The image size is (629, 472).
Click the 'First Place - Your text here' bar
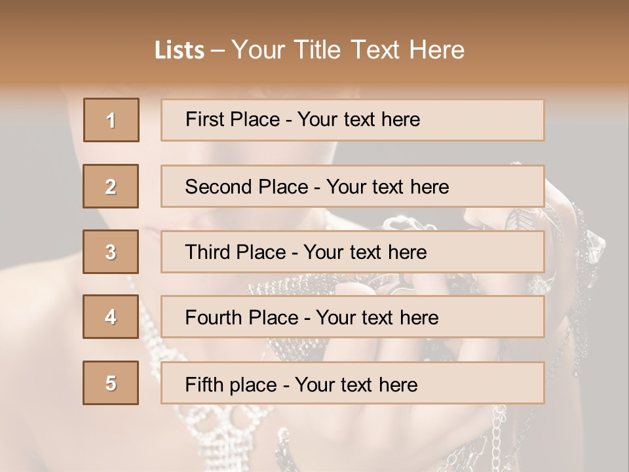pyautogui.click(x=353, y=120)
